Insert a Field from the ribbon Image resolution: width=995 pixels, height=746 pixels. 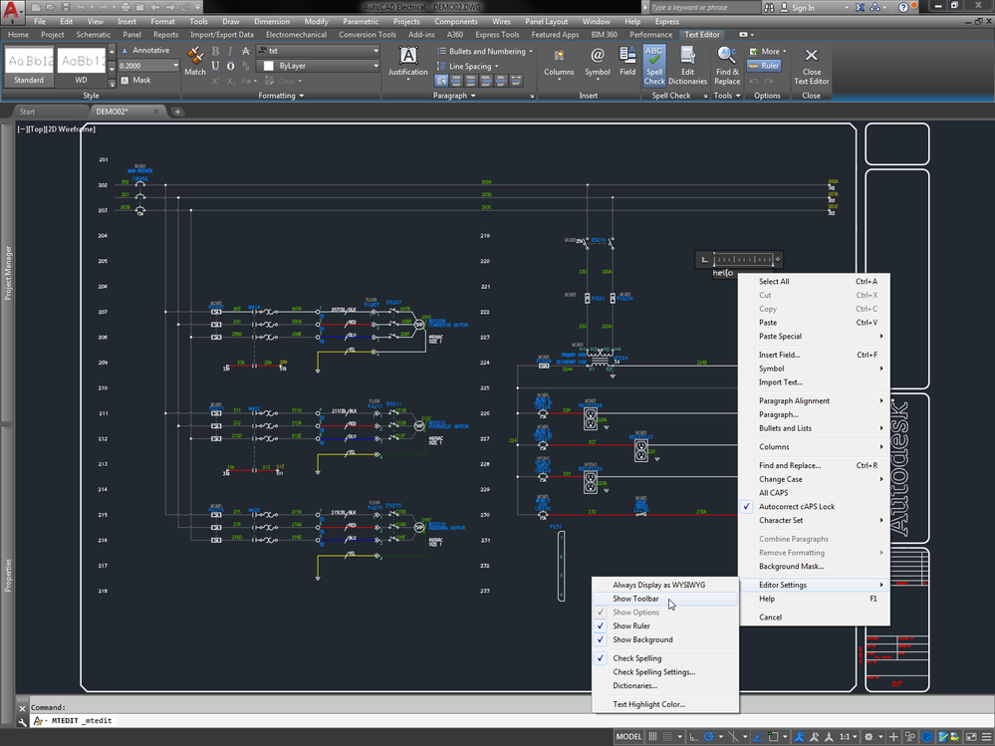point(627,61)
